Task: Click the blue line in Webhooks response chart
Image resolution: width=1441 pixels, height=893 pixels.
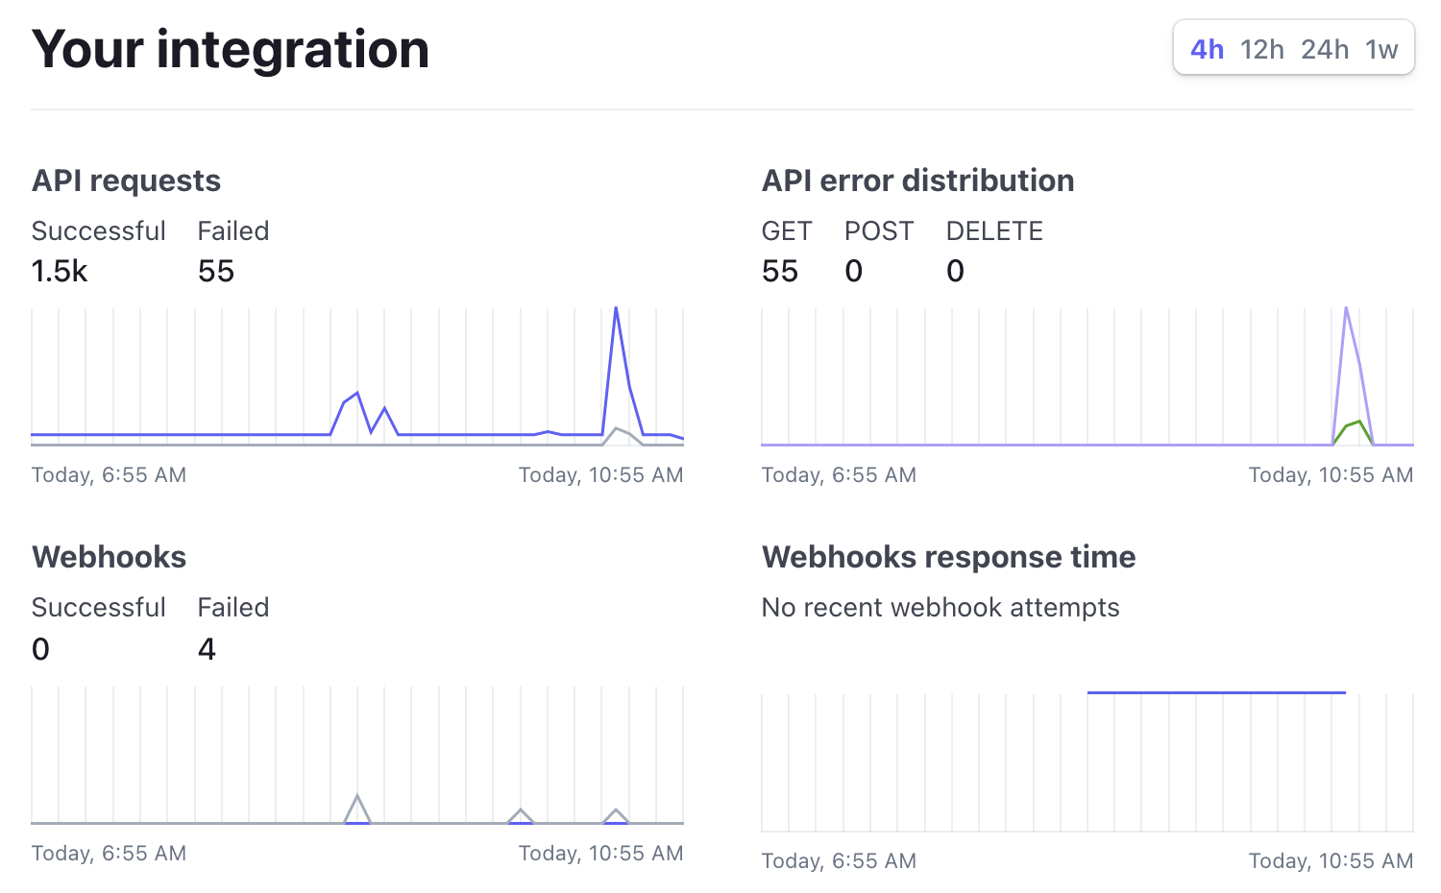Action: point(1216,691)
